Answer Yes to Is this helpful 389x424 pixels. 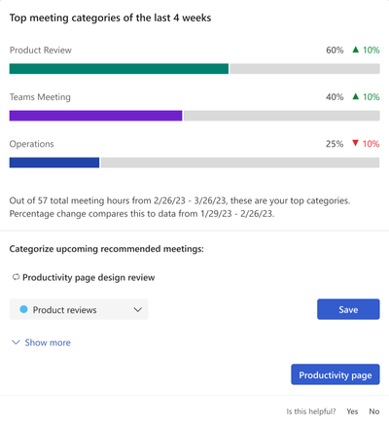coord(352,411)
